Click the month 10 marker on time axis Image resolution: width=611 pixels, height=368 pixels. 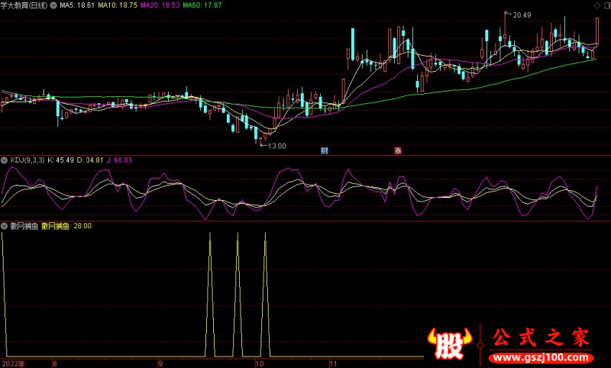tap(260, 363)
